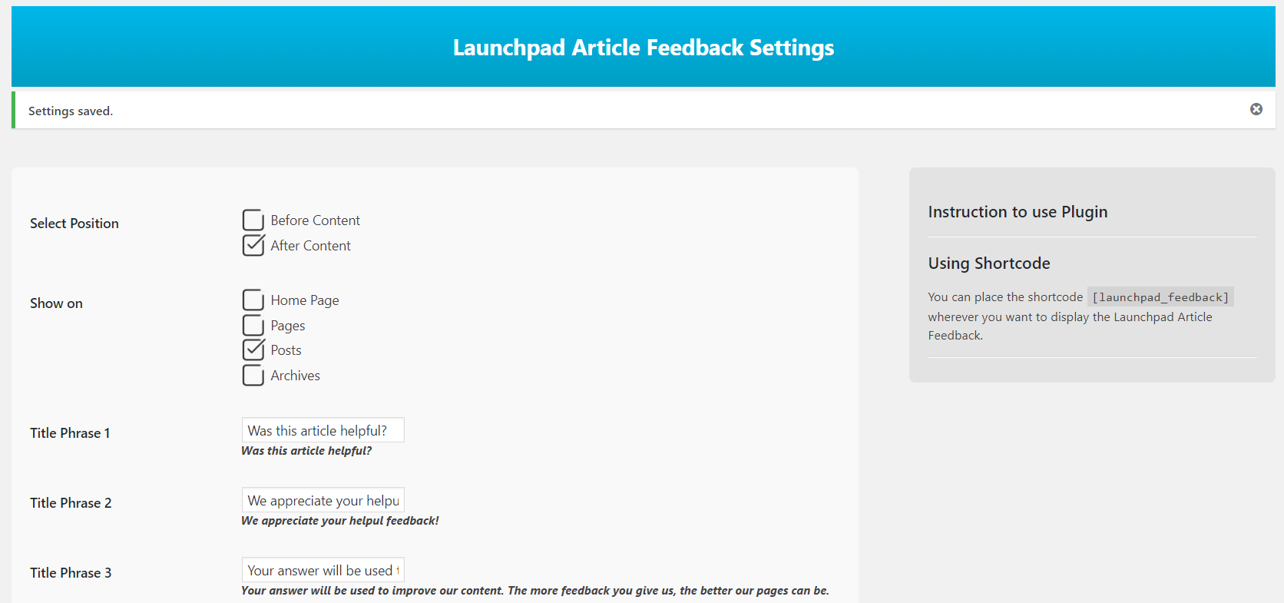Enable showing feedback on Pages
This screenshot has height=603, width=1284.
click(x=253, y=326)
